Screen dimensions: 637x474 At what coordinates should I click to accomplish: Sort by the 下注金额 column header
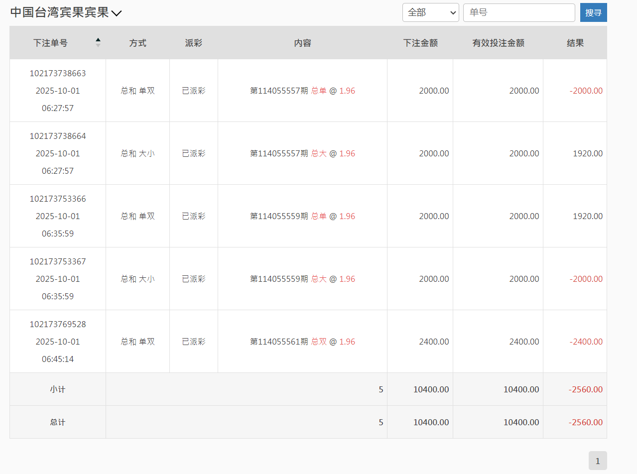(x=420, y=43)
